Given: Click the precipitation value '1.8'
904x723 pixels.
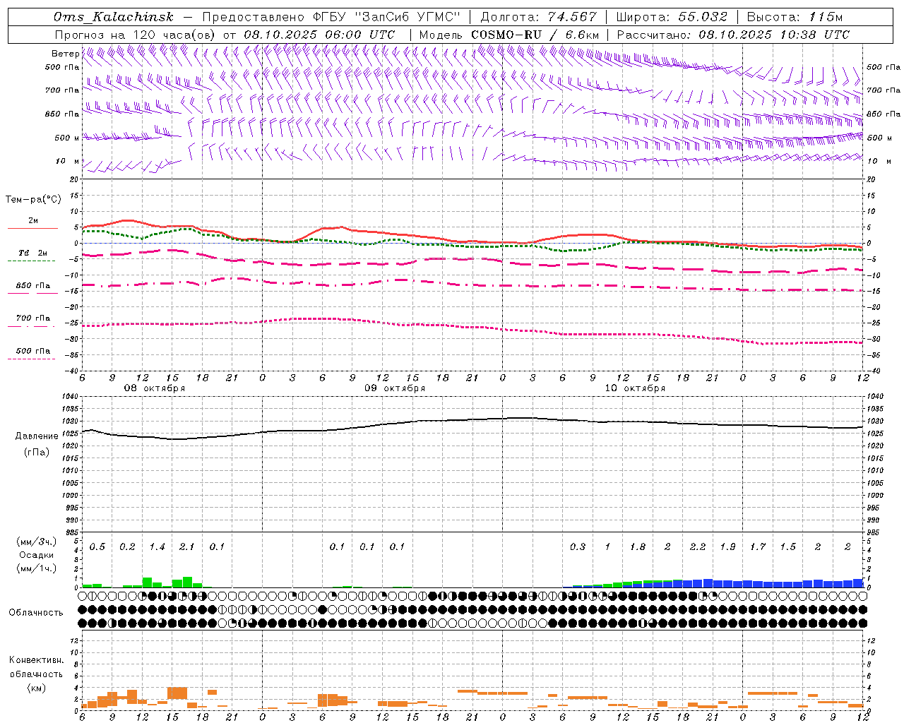Looking at the screenshot, I should (x=638, y=547).
